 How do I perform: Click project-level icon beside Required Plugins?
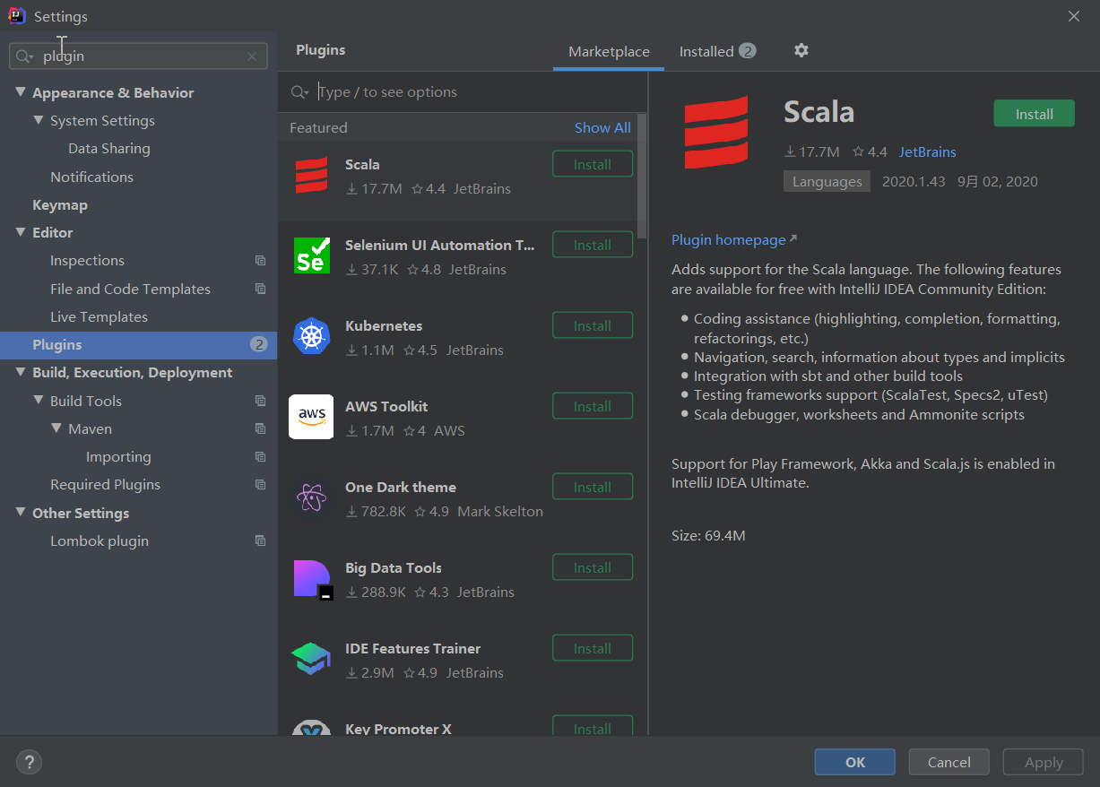[260, 484]
